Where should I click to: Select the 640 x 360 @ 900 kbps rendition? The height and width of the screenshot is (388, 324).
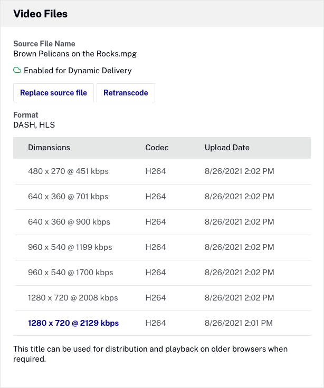click(69, 222)
